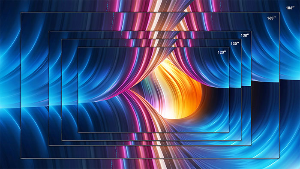This screenshot has height=169, width=300.
Task: Click the 186″ size label
Action: pyautogui.click(x=290, y=8)
